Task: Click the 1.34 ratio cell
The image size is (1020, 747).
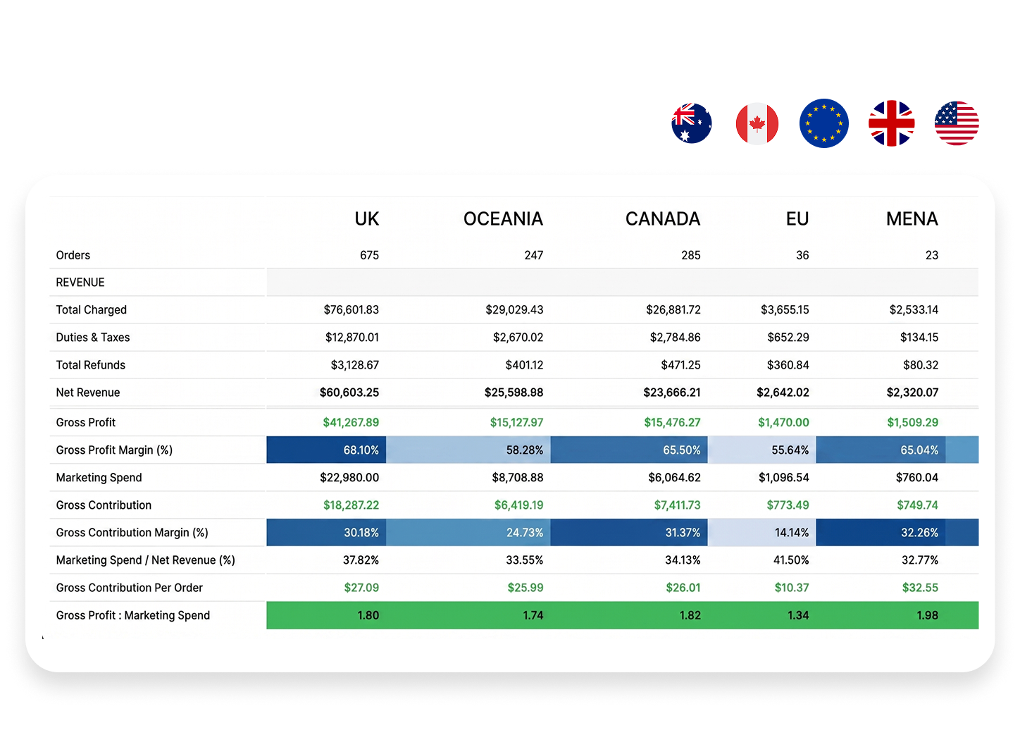Action: pos(762,615)
